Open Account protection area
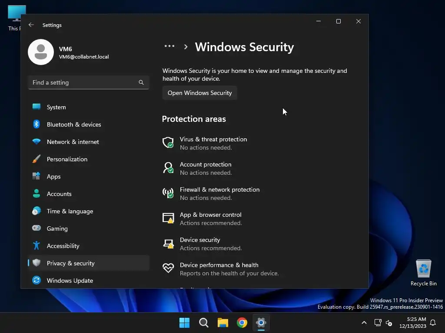This screenshot has width=445, height=333. [x=206, y=164]
